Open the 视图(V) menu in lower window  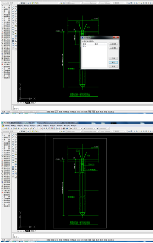[20, 125]
